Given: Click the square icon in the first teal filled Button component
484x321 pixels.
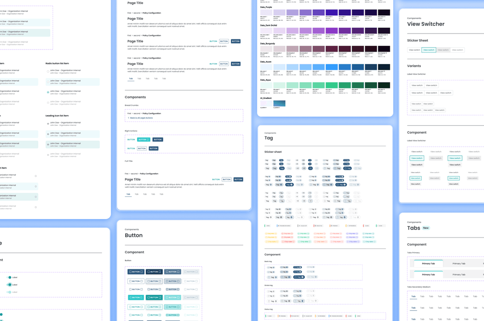Looking at the screenshot, I should point(130,298).
